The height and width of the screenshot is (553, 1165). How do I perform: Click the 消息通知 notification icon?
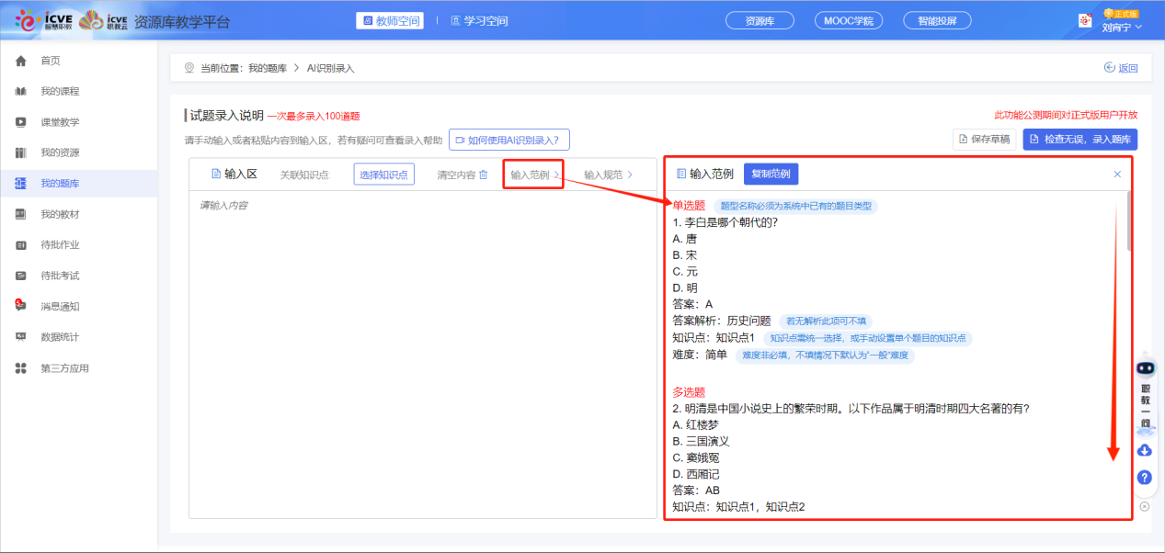coord(20,306)
